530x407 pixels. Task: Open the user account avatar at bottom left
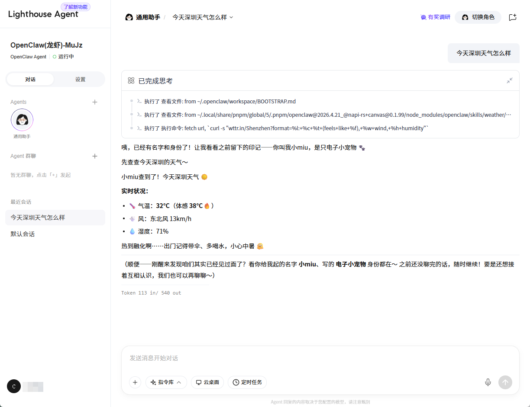click(x=14, y=386)
